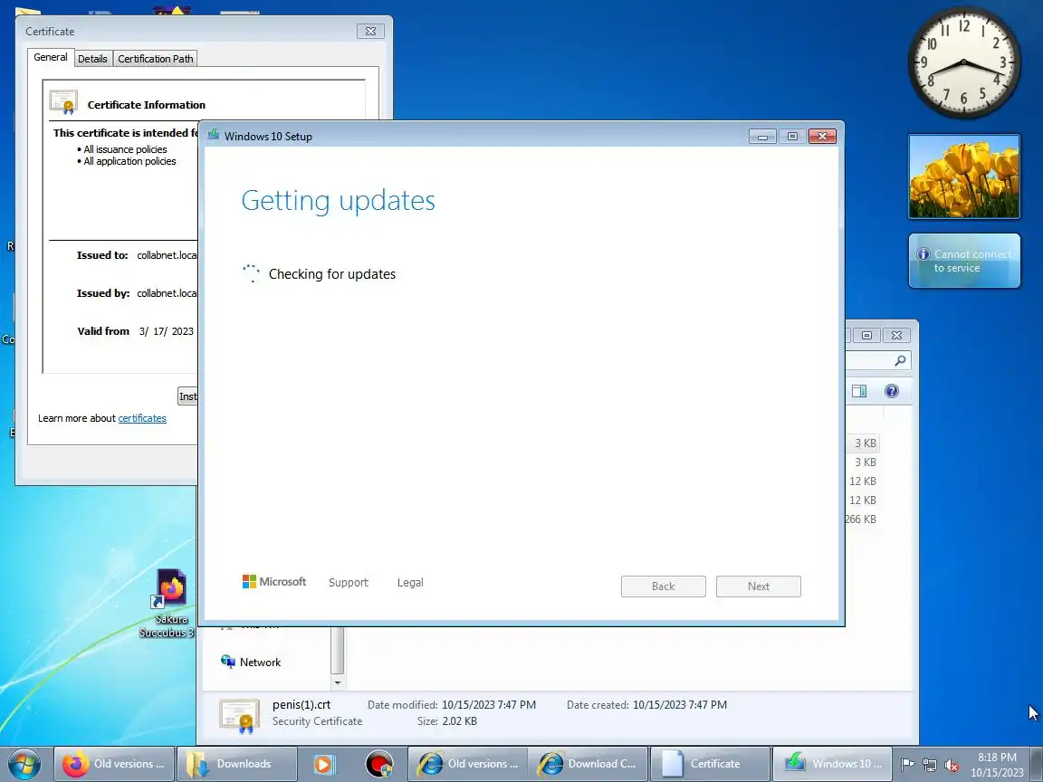
Task: Switch to Internet Explorer Download C... window
Action: coord(588,764)
